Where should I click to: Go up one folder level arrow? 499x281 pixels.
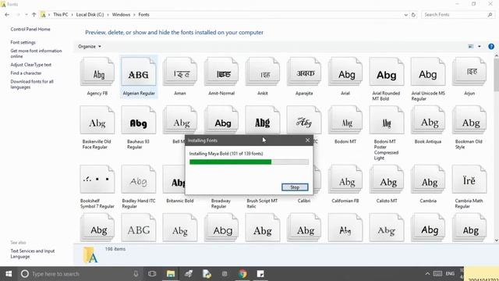pos(34,15)
